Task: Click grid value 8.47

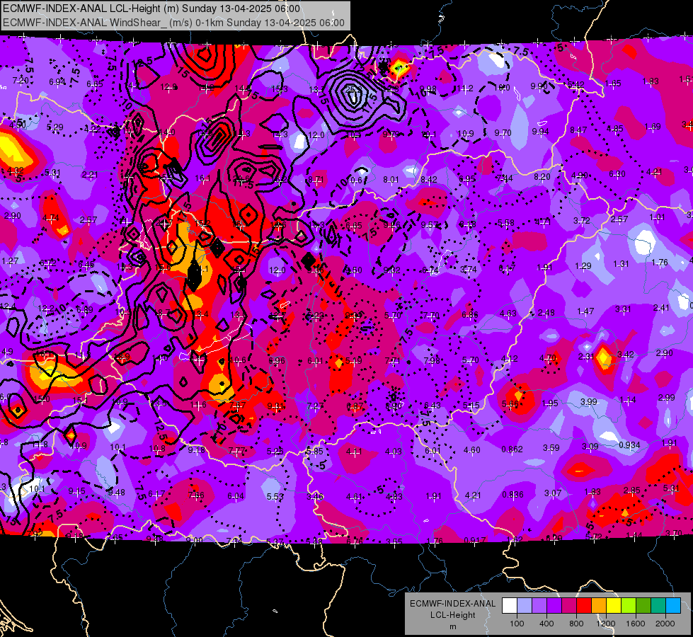Action: pos(578,130)
